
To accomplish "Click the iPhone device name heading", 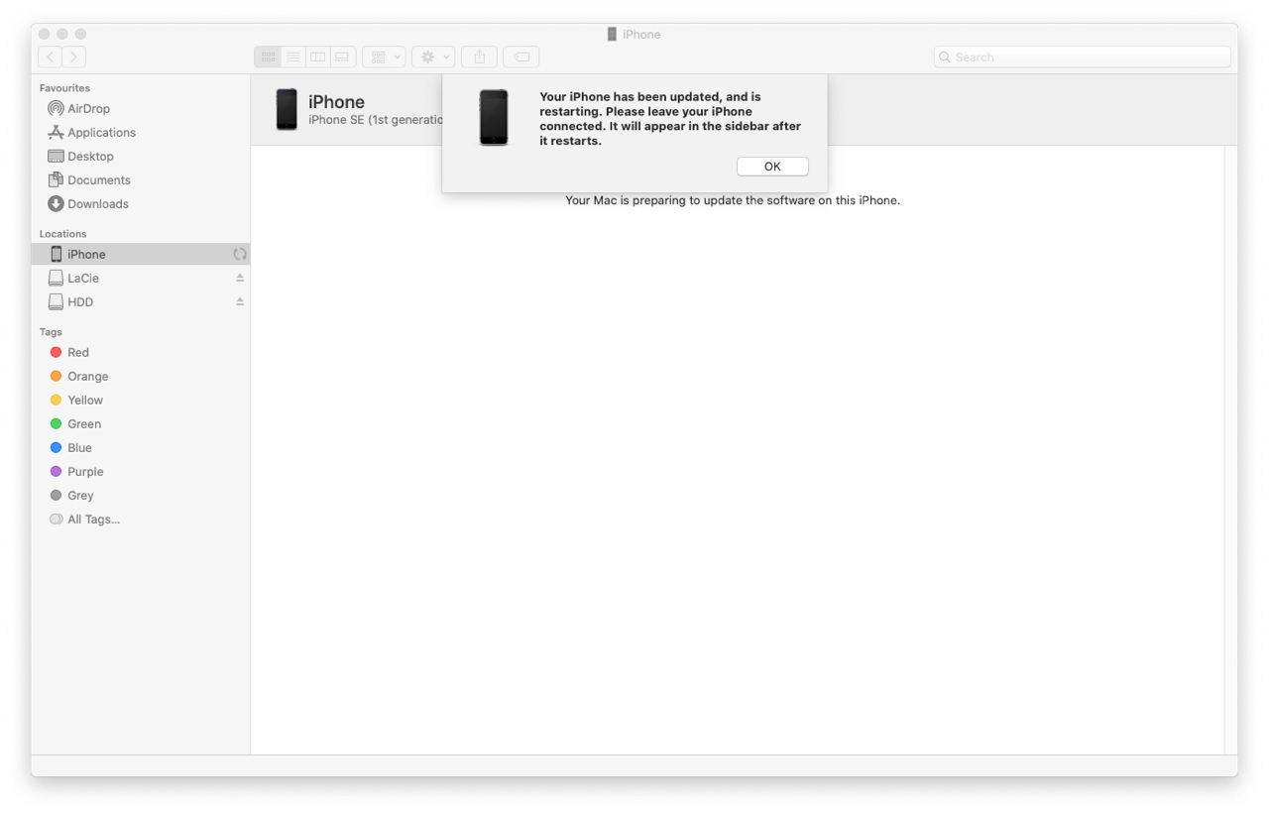I will tap(336, 102).
